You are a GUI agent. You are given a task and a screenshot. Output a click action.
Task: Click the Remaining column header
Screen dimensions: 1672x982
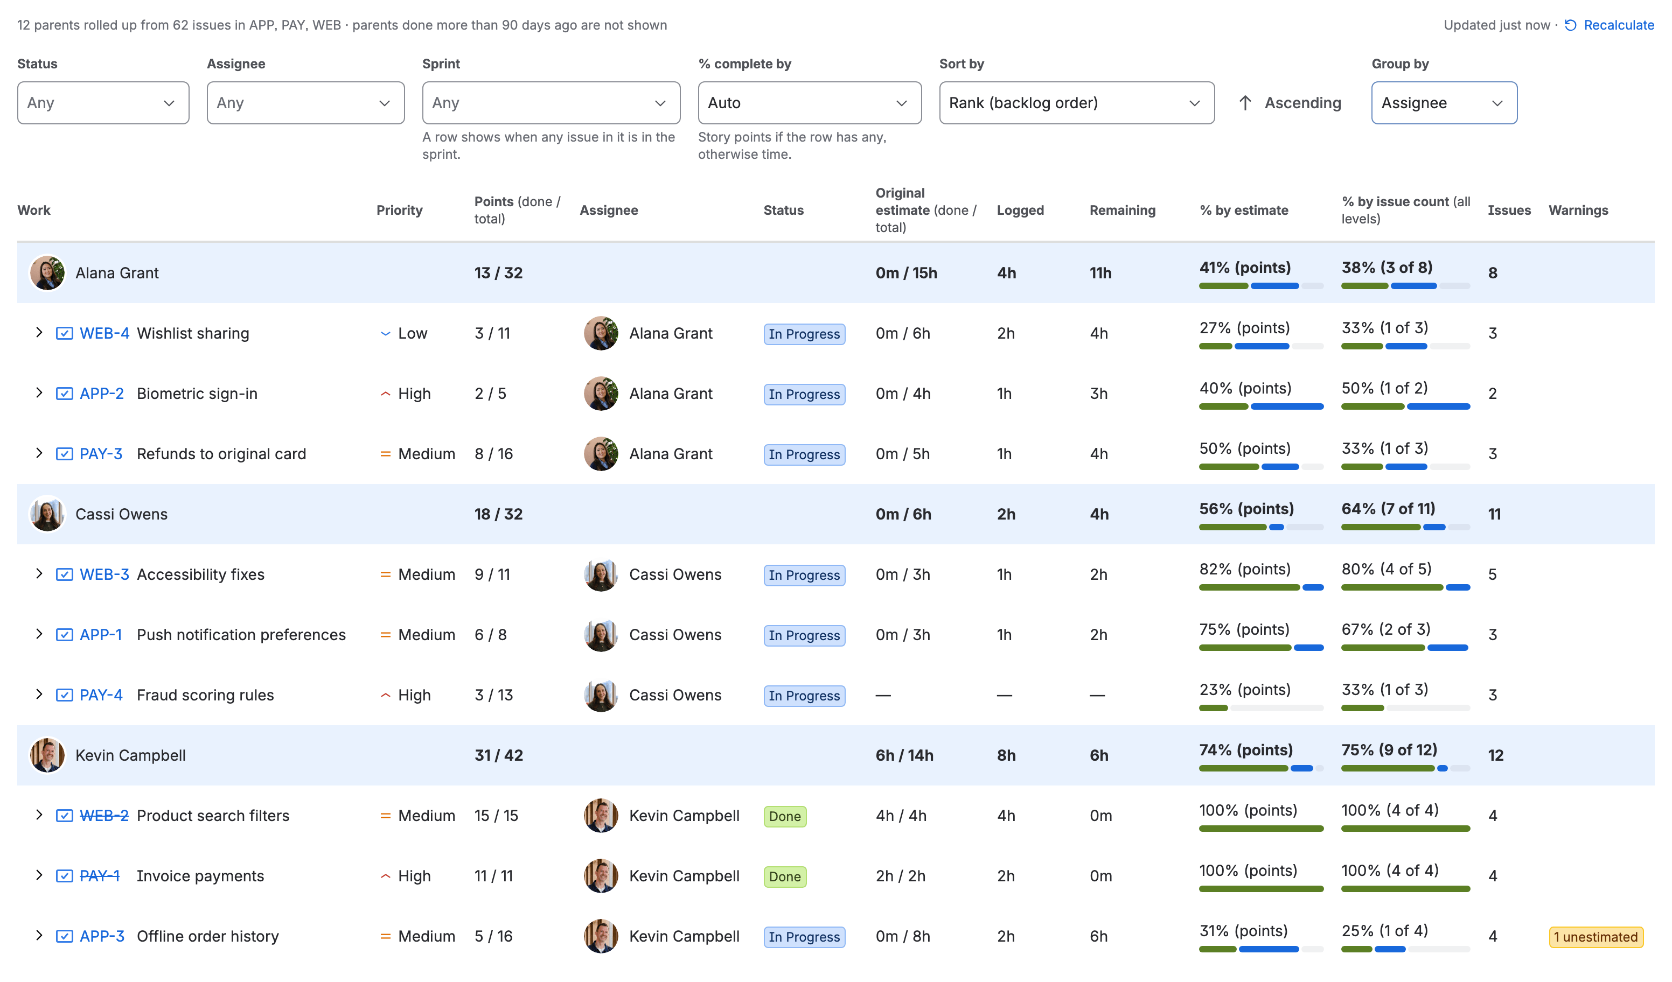click(1122, 210)
